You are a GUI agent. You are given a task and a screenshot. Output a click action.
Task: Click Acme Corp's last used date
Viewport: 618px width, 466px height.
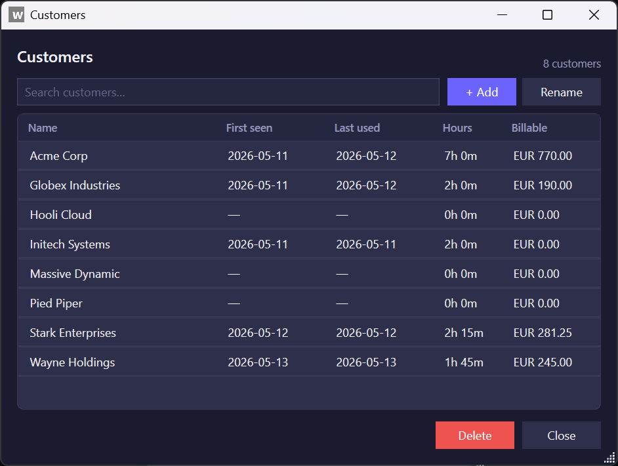point(366,156)
